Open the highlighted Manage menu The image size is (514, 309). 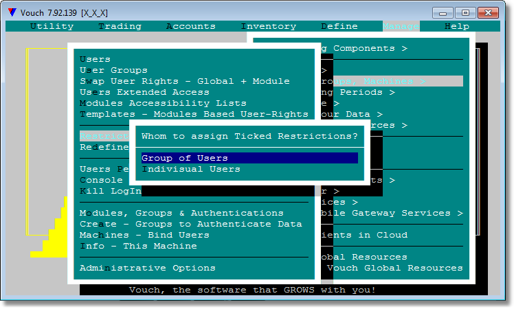pos(401,26)
